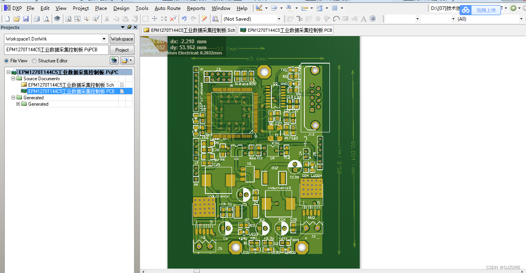Switch to the .Sch document tab
This screenshot has height=273, width=526.
189,30
